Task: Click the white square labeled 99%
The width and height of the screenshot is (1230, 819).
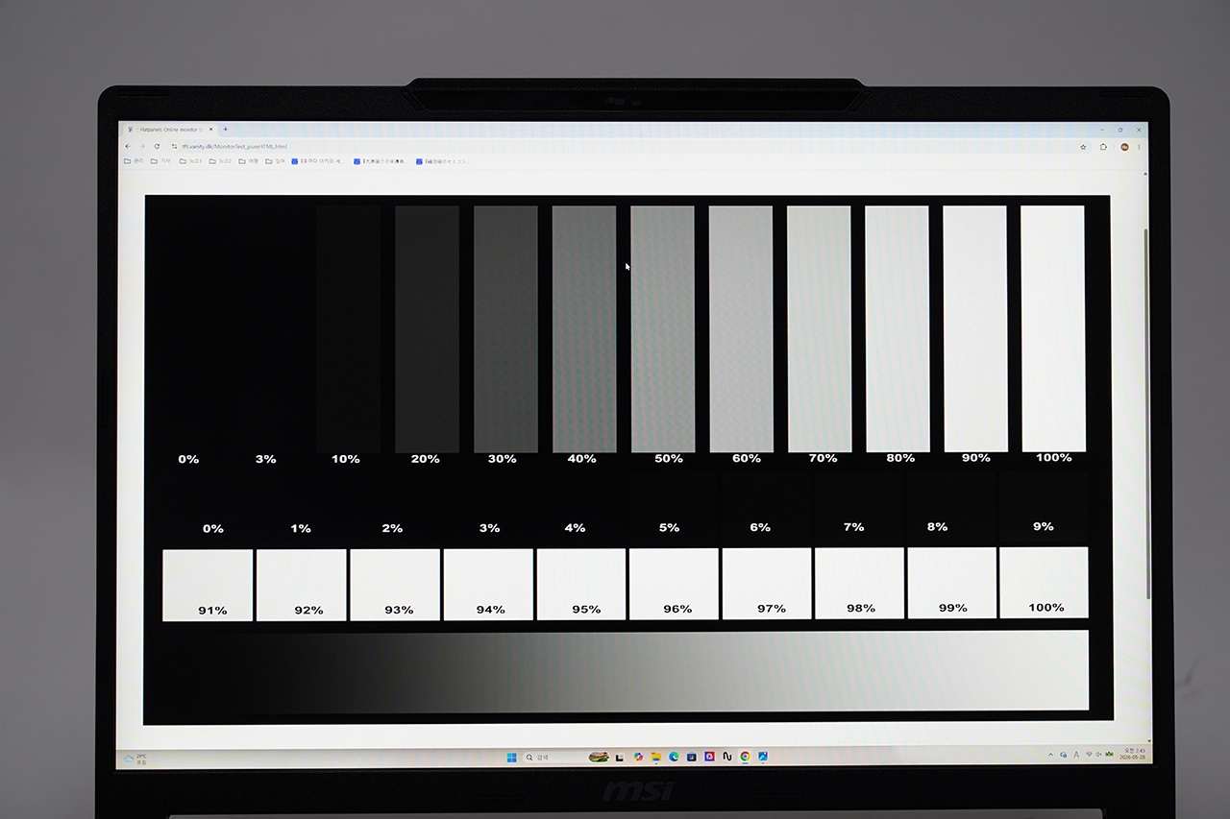Action: (x=951, y=583)
